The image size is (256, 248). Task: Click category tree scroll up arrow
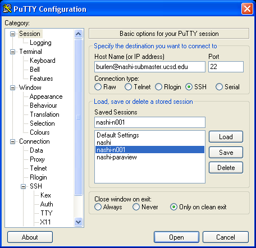(x=78, y=34)
